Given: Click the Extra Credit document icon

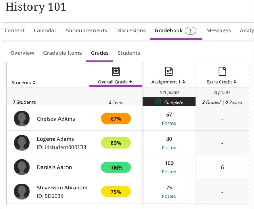Looking at the screenshot, I should pos(222,71).
